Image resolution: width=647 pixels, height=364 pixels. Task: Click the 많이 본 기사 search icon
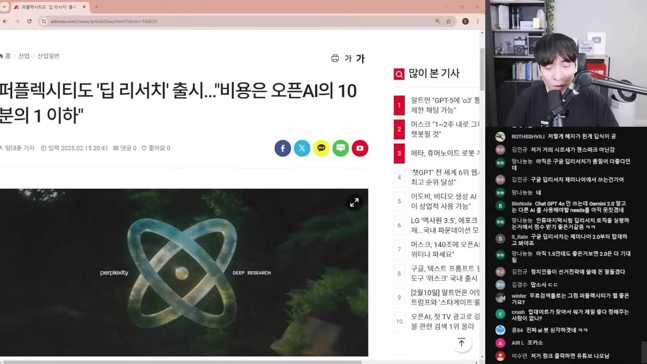pos(399,74)
